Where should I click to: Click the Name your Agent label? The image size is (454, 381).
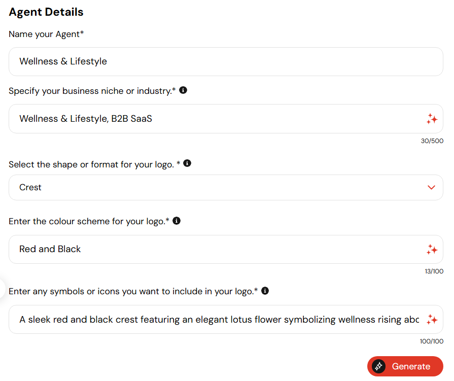click(46, 34)
